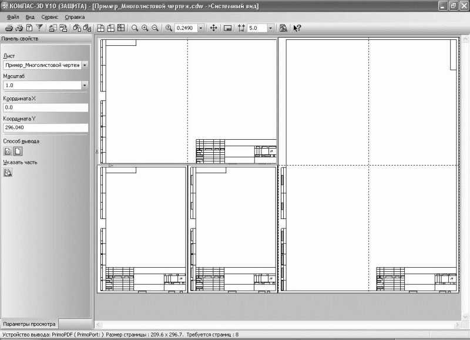Screen dimensions: 470x340
Task: Open printer setup with the second printer icon
Action: click(x=19, y=28)
